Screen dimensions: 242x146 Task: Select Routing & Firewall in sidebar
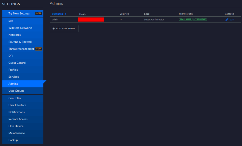[20, 42]
